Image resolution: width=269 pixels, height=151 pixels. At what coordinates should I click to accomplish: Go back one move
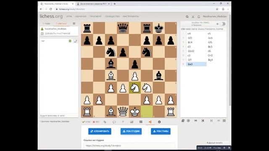203,121
